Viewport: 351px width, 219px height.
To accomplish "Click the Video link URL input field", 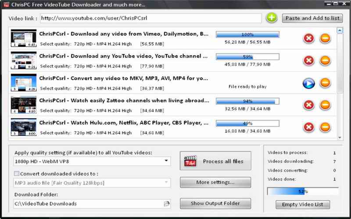I will click(151, 18).
